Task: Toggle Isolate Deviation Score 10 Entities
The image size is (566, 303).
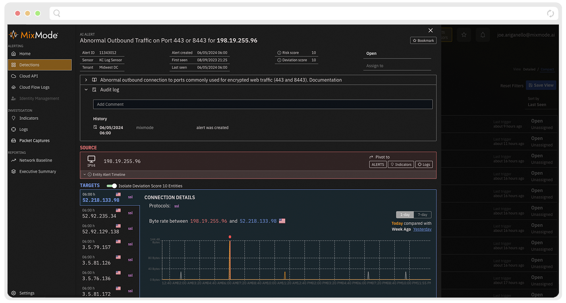Action: (x=112, y=186)
